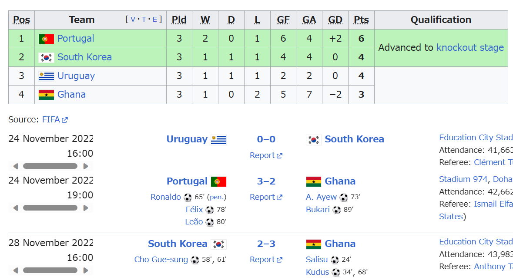The width and height of the screenshot is (513, 280).
Task: Click the 2–3 score of South Korea–Ghana
Action: coord(266,244)
